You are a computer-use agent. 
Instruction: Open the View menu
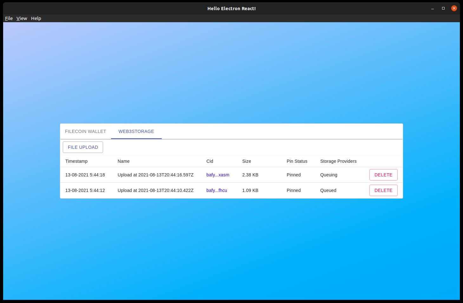pos(22,18)
